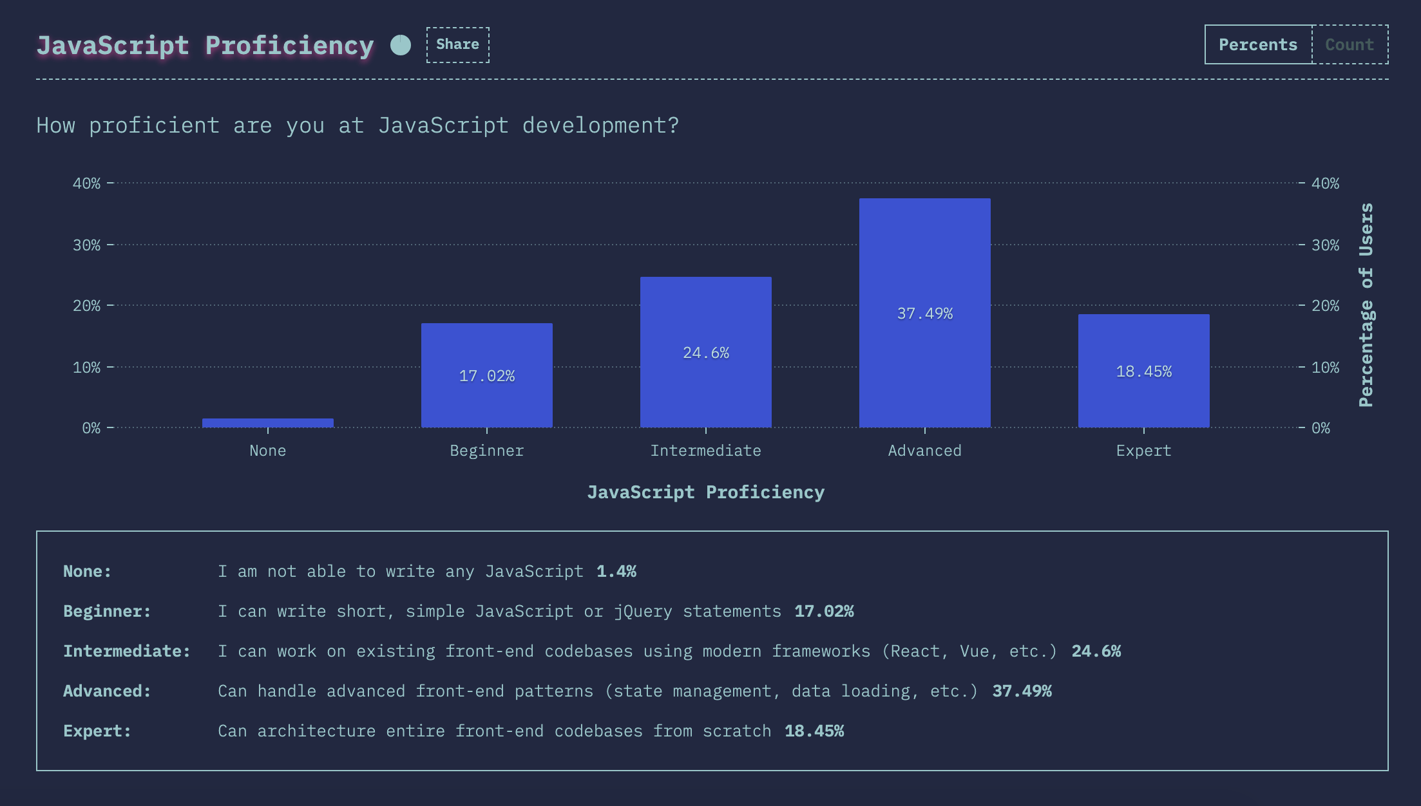Viewport: 1421px width, 806px height.
Task: Click the Advanced axis label
Action: pyautogui.click(x=925, y=451)
